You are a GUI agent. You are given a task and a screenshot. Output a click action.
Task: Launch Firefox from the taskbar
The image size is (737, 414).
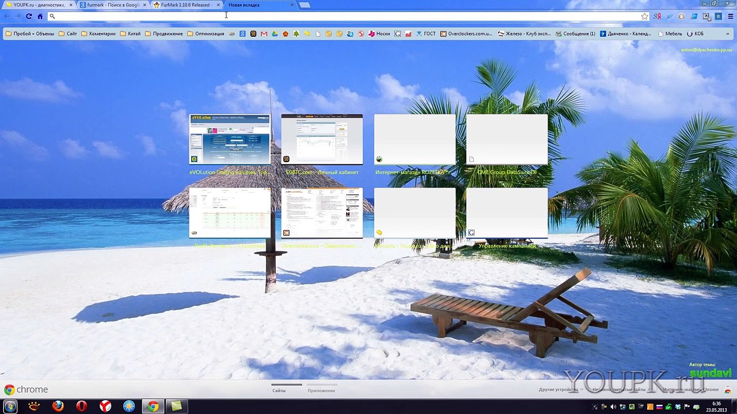pos(58,407)
